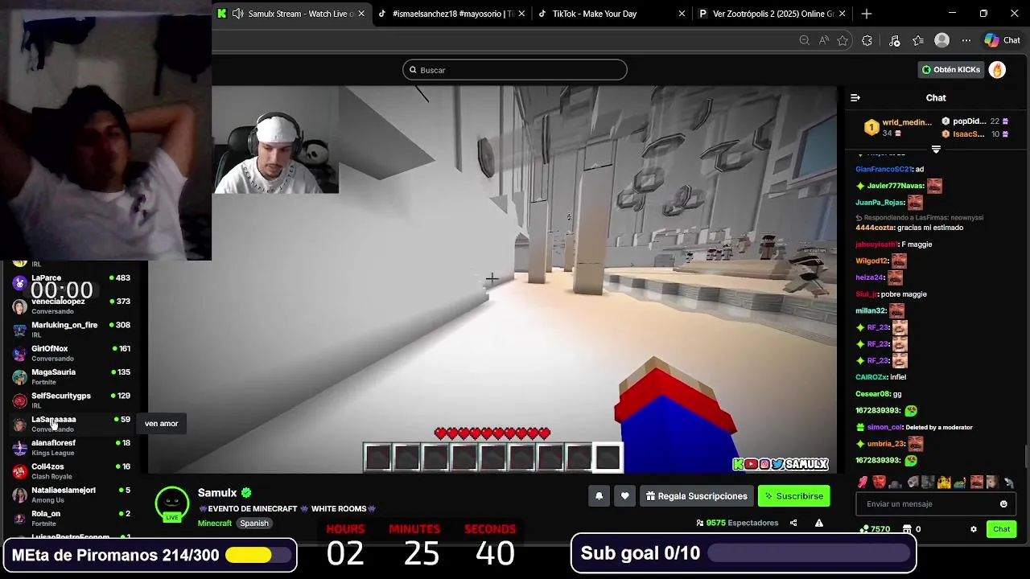
Task: Open Rola_on channel in sidebar
Action: 72,518
